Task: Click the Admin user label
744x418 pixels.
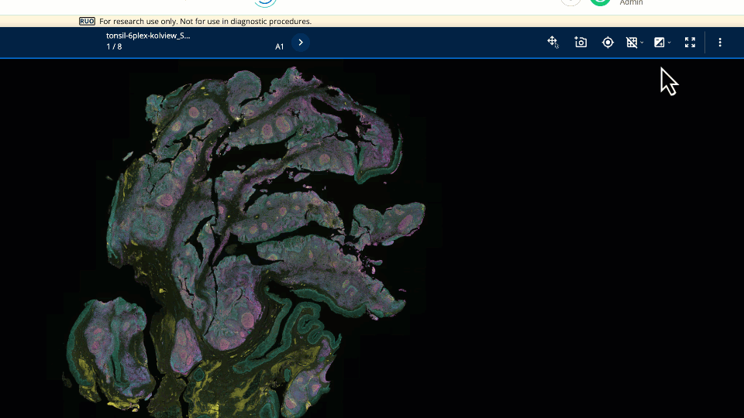Action: [x=631, y=3]
